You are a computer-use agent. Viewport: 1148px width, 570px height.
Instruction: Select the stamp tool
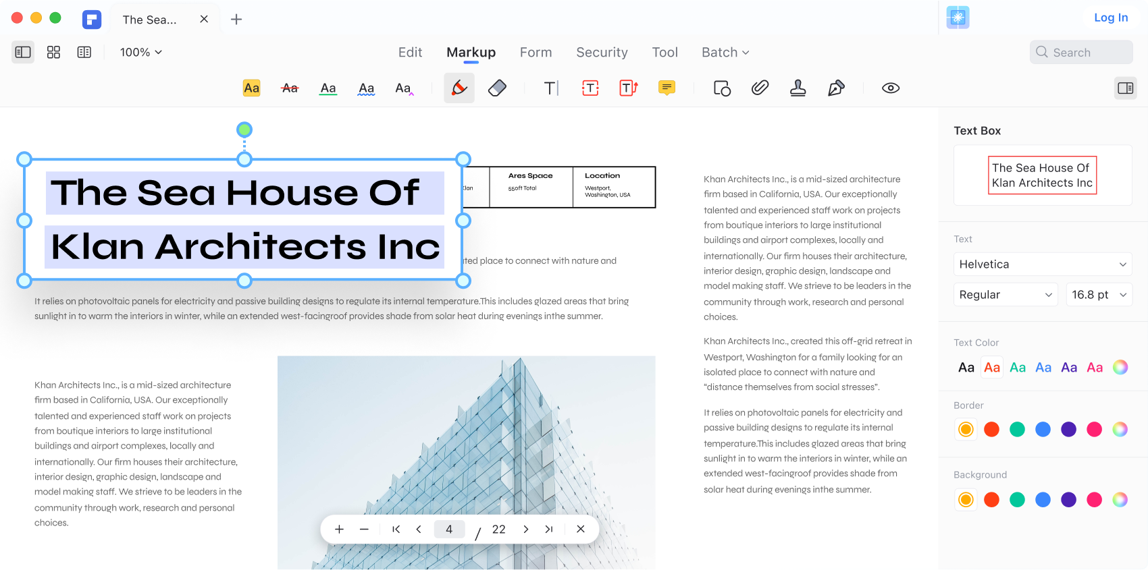pyautogui.click(x=798, y=88)
